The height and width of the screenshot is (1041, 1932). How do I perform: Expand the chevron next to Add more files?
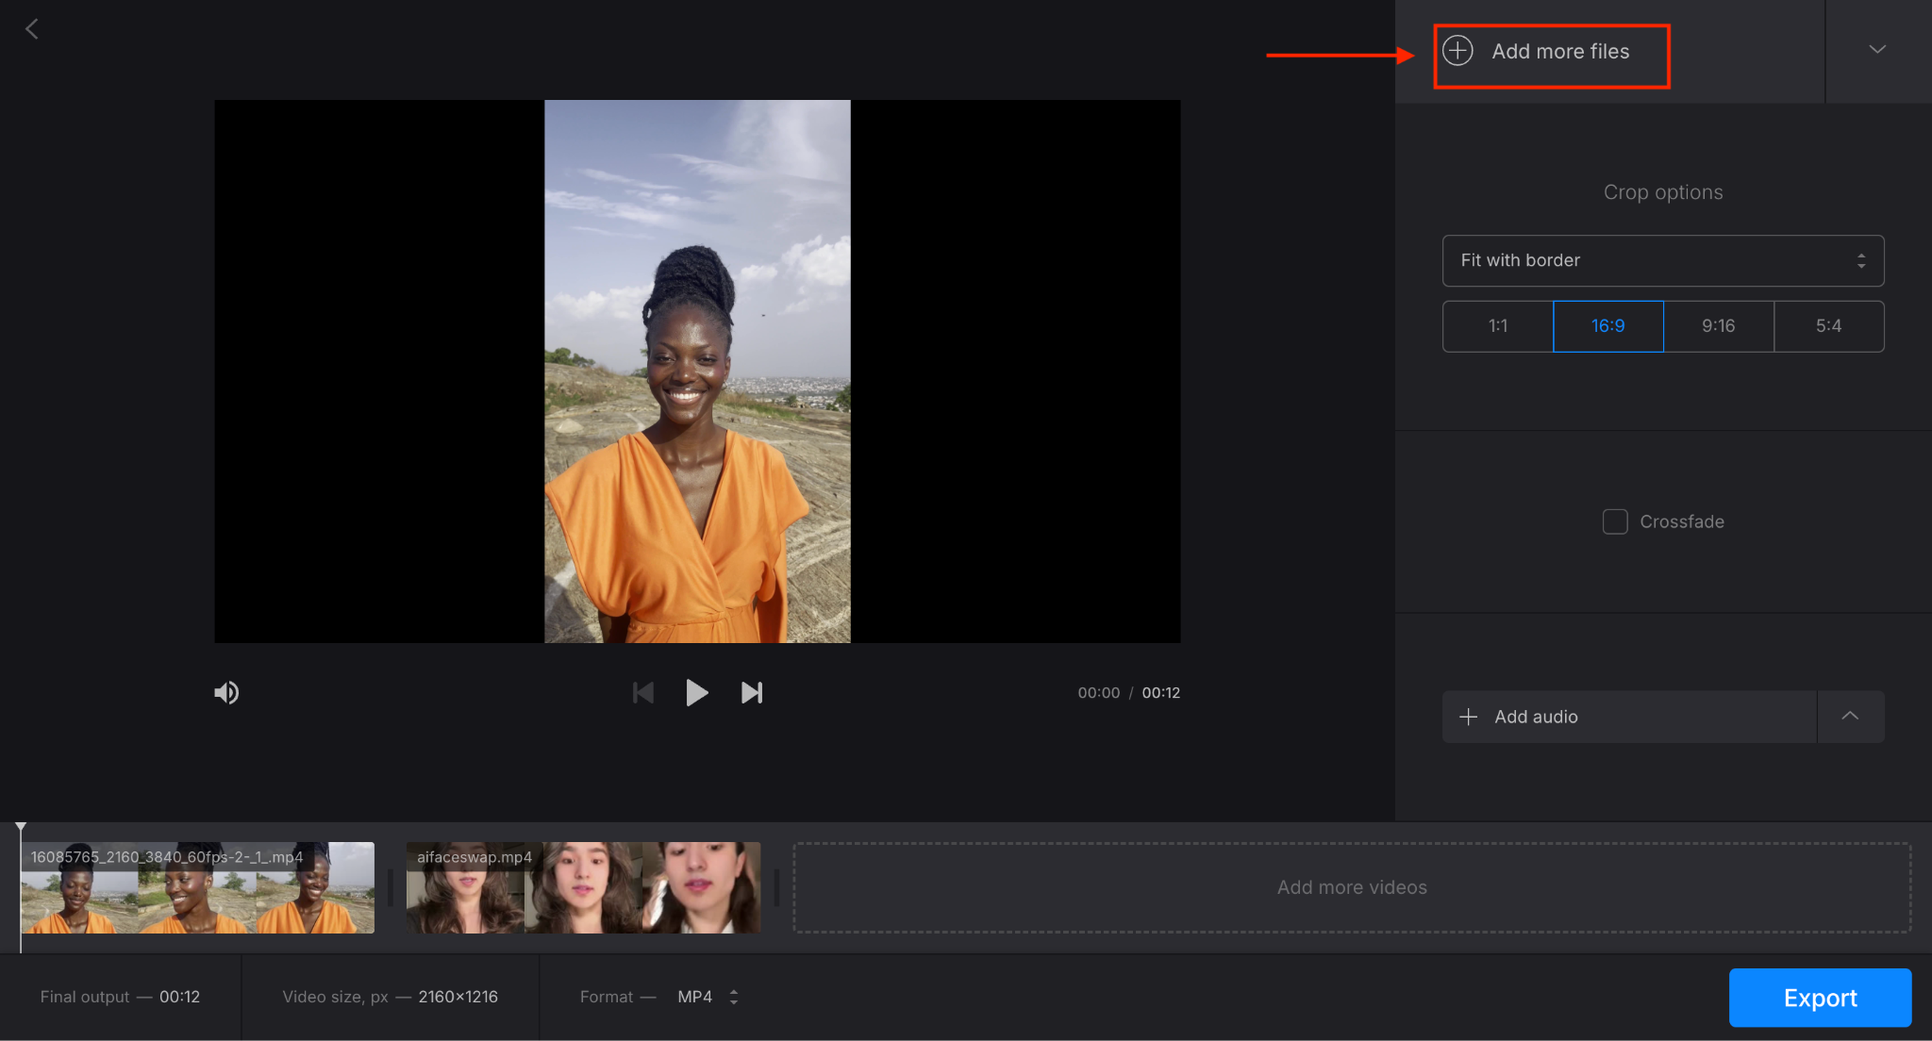pyautogui.click(x=1877, y=49)
